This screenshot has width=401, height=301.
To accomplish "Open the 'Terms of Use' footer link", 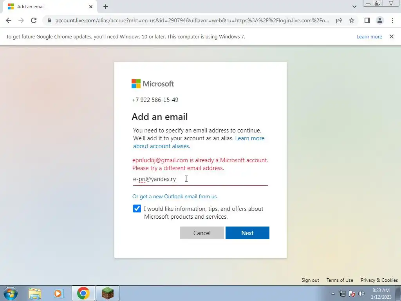I will point(340,280).
